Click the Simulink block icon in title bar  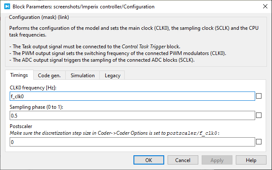click(x=7, y=7)
